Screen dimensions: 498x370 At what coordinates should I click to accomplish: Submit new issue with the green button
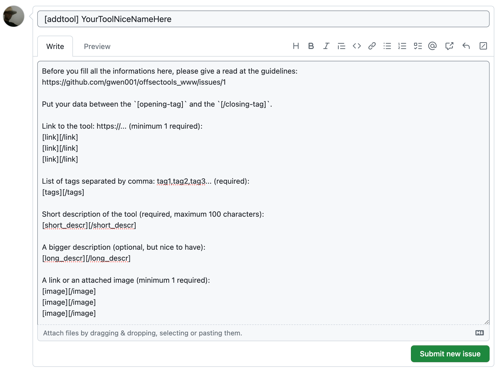(x=450, y=354)
